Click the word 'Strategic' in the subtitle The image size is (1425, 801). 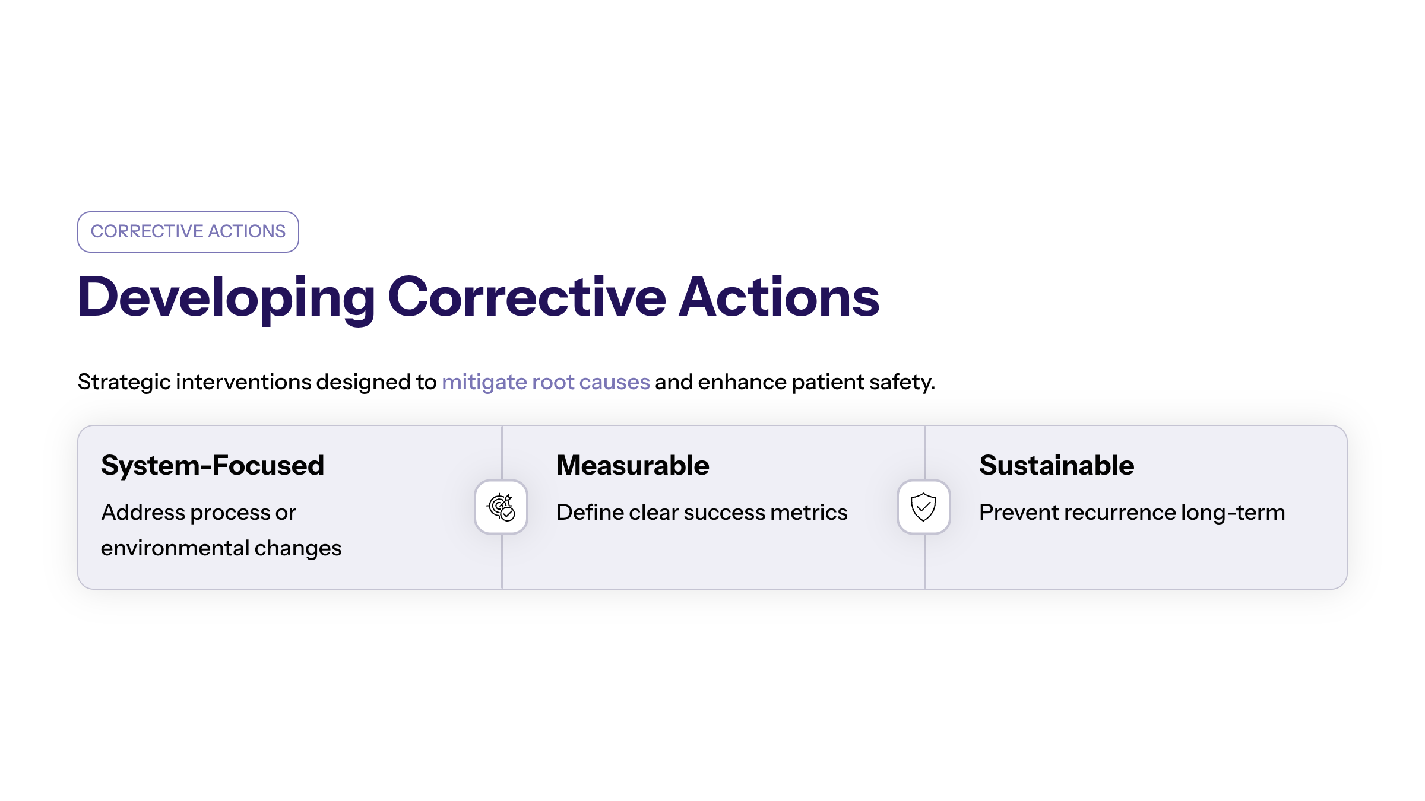(x=124, y=382)
